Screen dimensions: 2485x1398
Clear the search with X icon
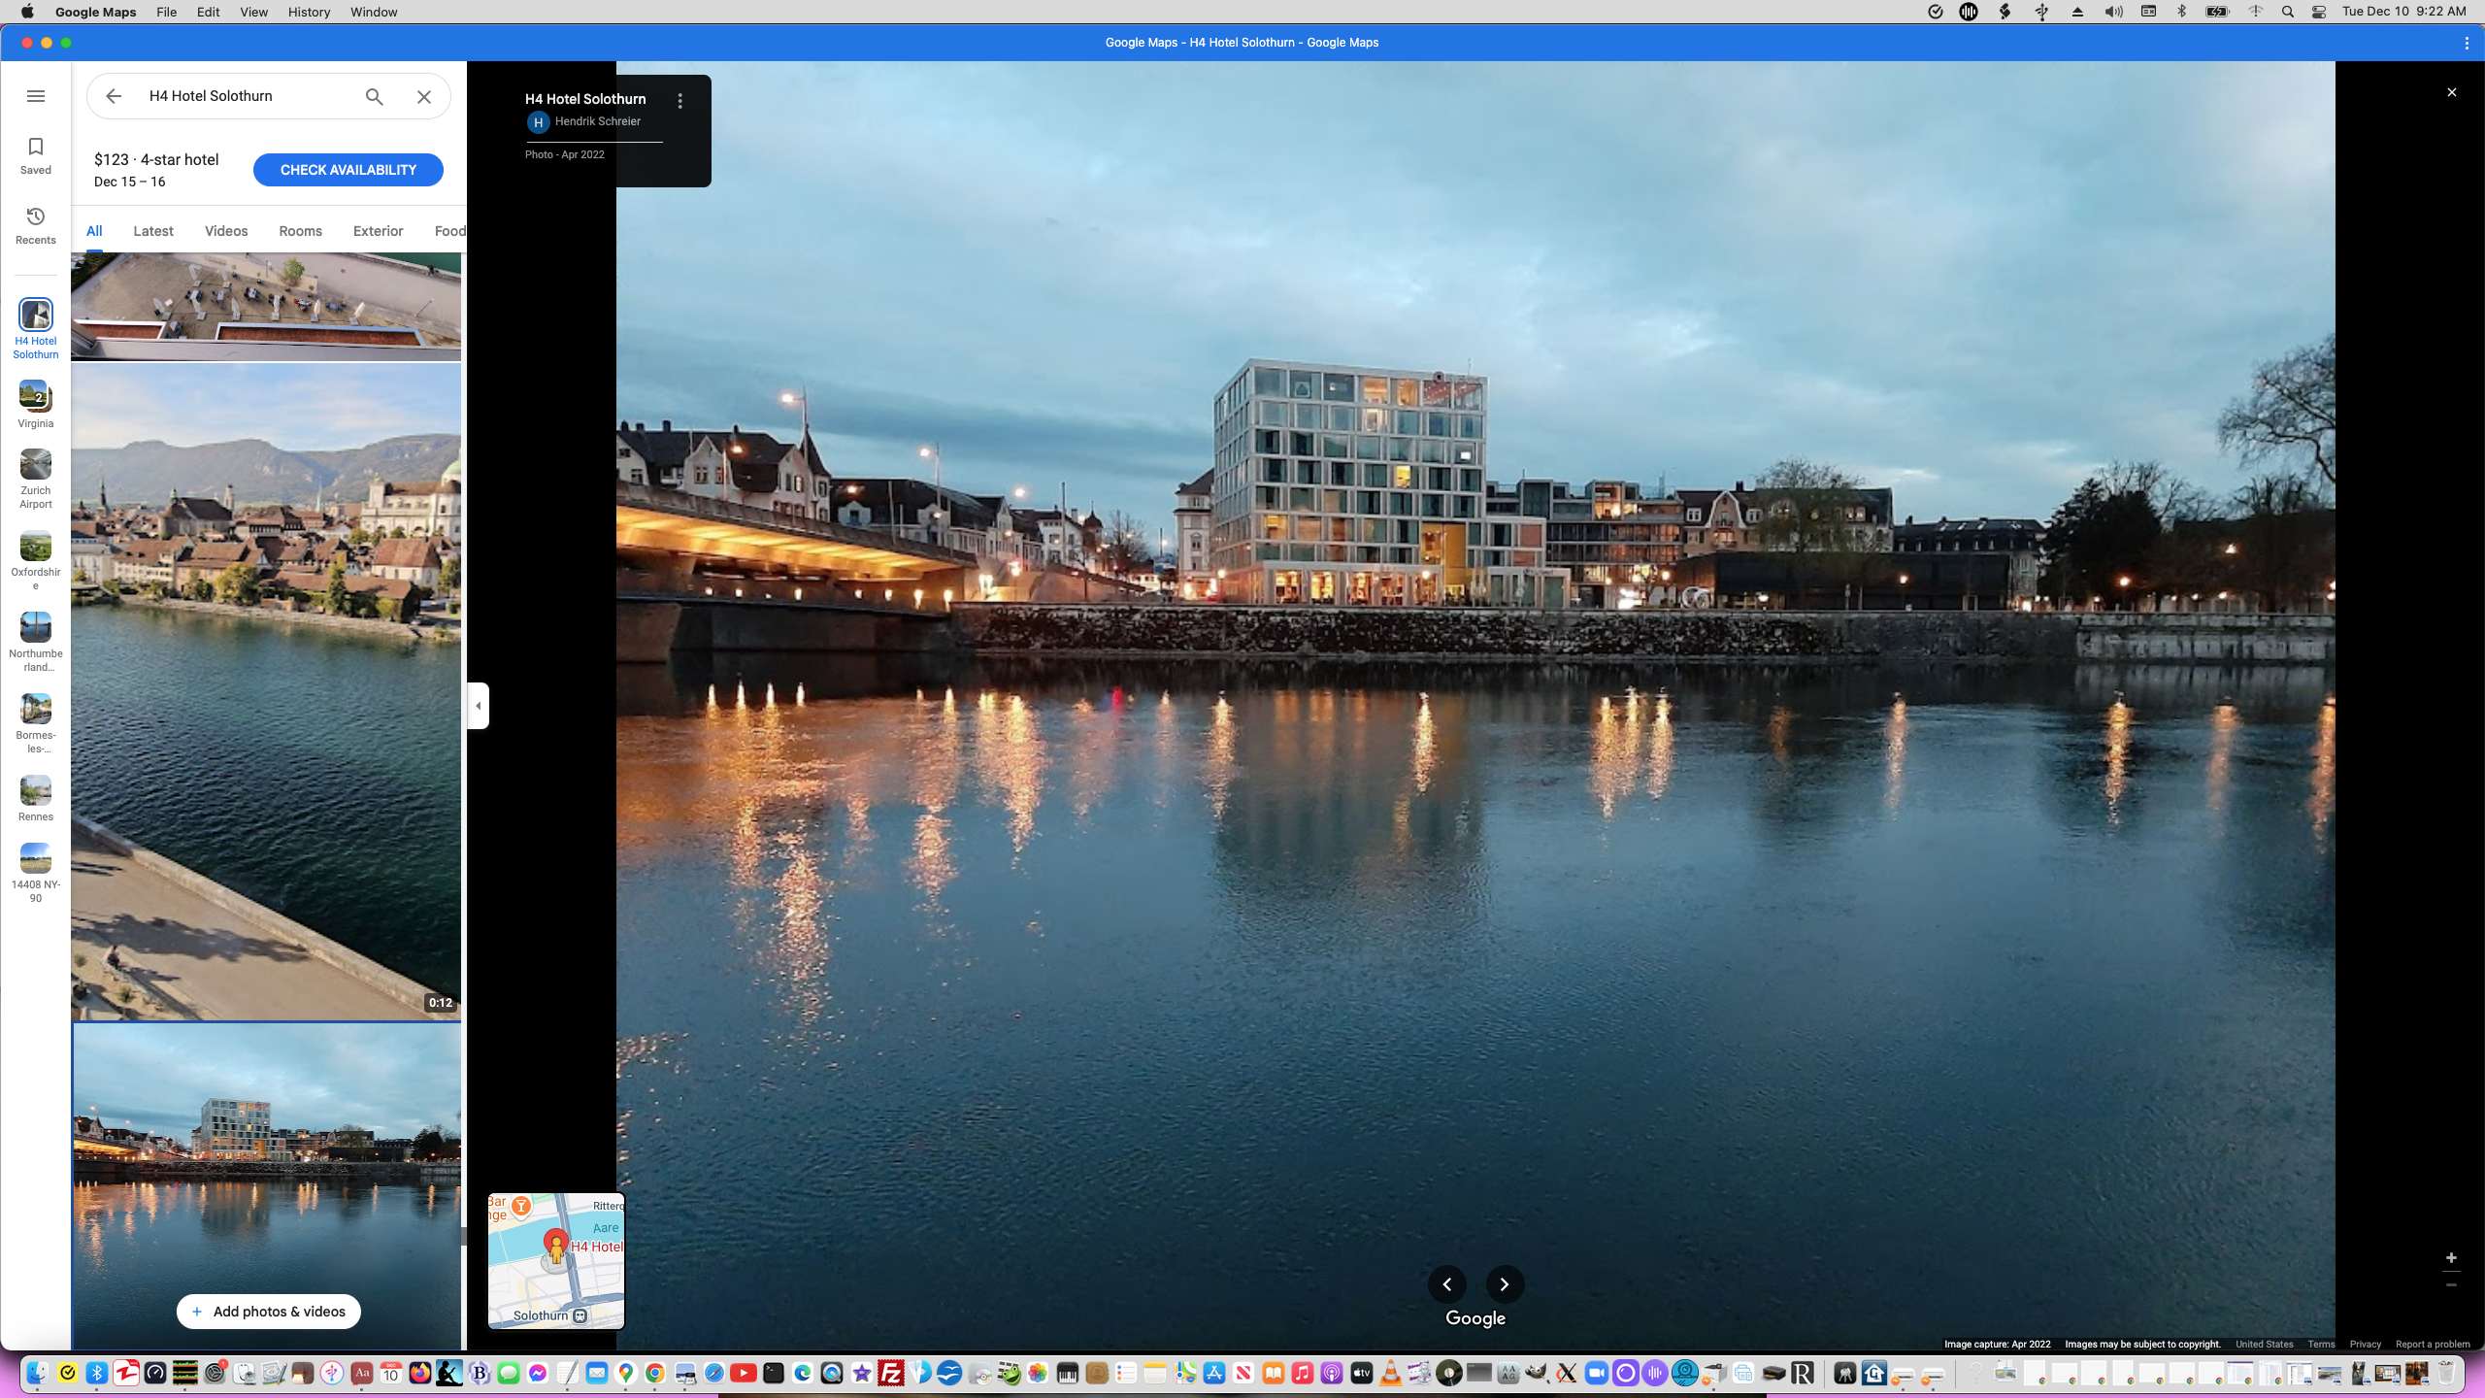coord(424,96)
